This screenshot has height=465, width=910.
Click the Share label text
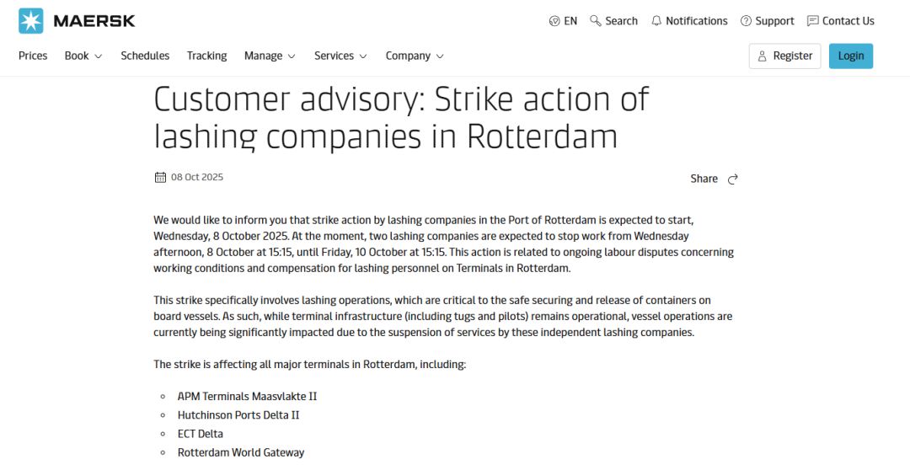(x=704, y=179)
